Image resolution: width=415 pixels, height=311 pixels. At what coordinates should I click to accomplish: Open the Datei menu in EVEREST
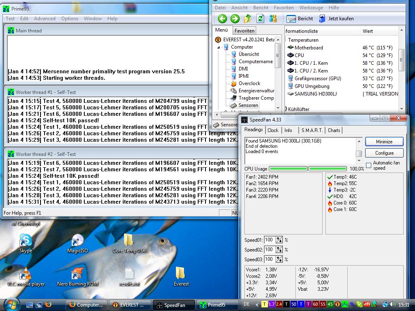tap(220, 8)
